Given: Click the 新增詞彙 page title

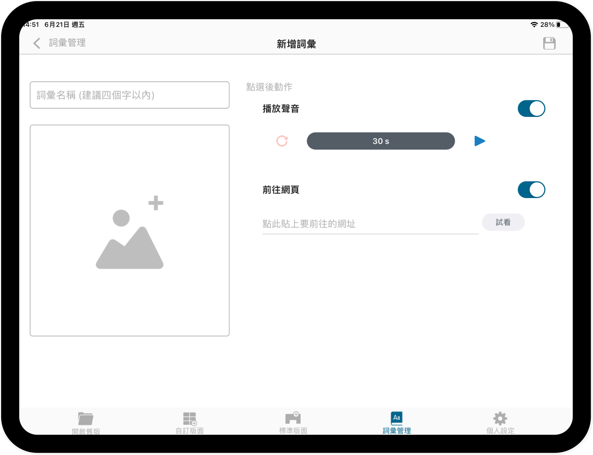Looking at the screenshot, I should click(296, 44).
